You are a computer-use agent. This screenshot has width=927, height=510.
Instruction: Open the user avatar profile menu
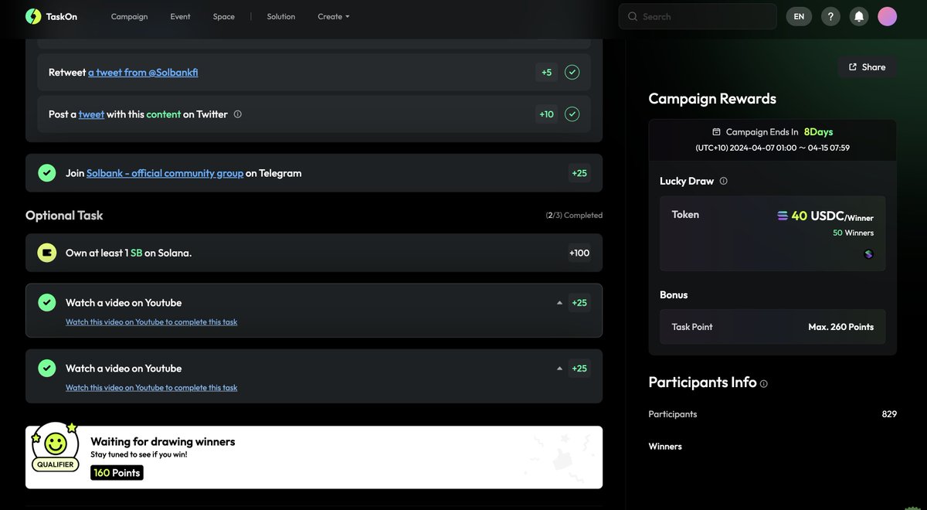click(x=887, y=16)
